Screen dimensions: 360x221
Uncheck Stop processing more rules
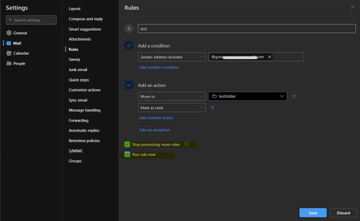[127, 144]
